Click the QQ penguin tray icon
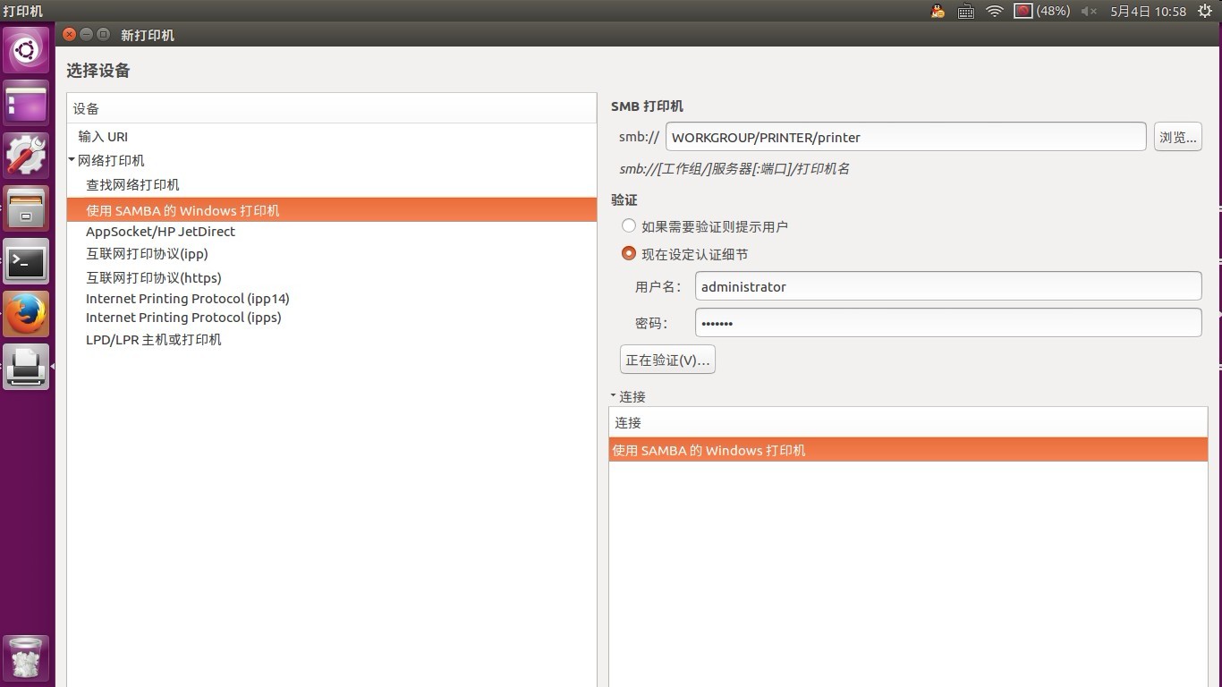Screen dimensions: 1222x687 [x=938, y=11]
